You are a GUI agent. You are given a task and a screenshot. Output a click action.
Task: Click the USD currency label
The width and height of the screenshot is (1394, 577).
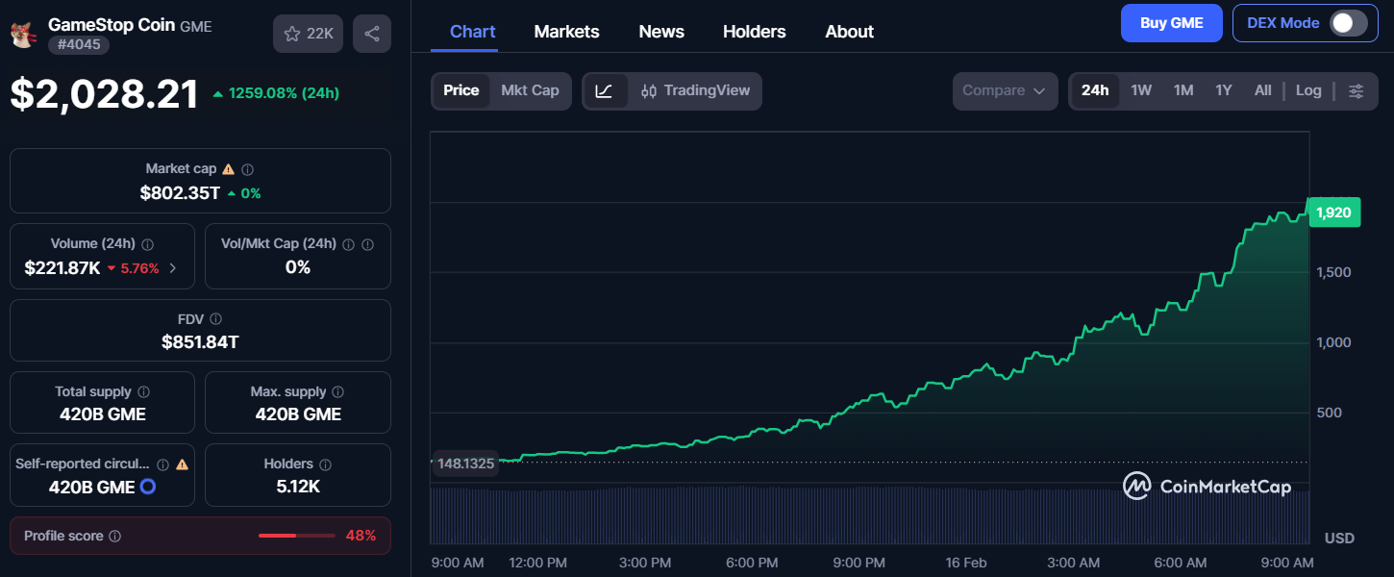[1339, 538]
